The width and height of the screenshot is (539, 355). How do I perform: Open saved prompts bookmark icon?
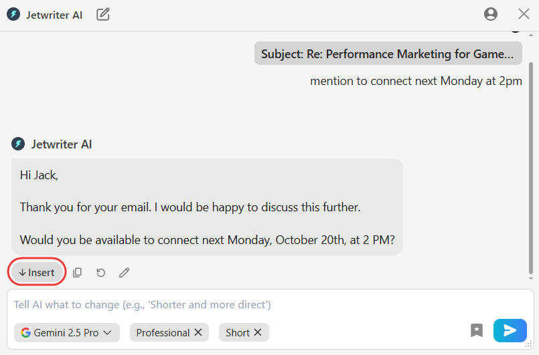(477, 330)
